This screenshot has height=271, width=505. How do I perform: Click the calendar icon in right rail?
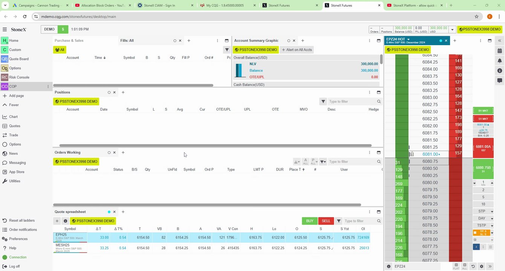(500, 50)
